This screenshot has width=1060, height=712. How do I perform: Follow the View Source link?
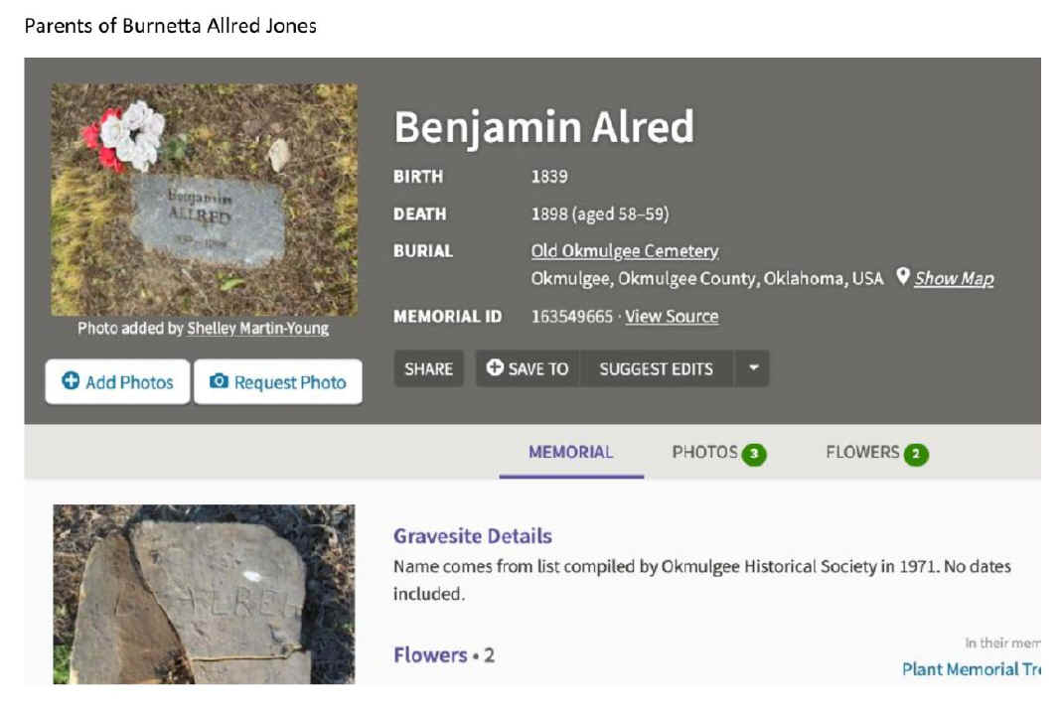[672, 317]
